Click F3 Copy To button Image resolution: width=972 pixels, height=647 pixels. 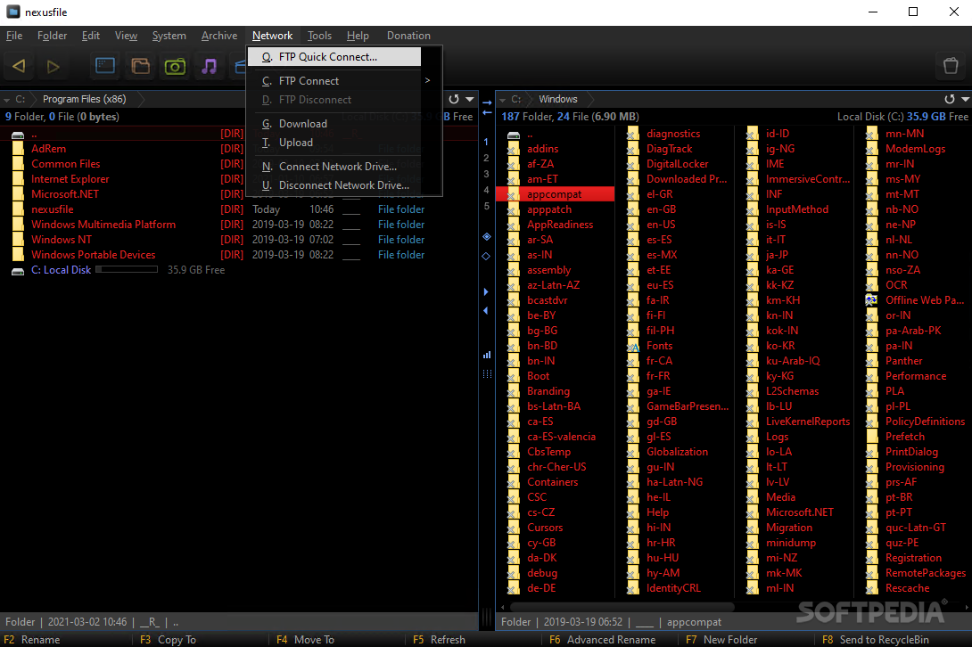(x=168, y=640)
